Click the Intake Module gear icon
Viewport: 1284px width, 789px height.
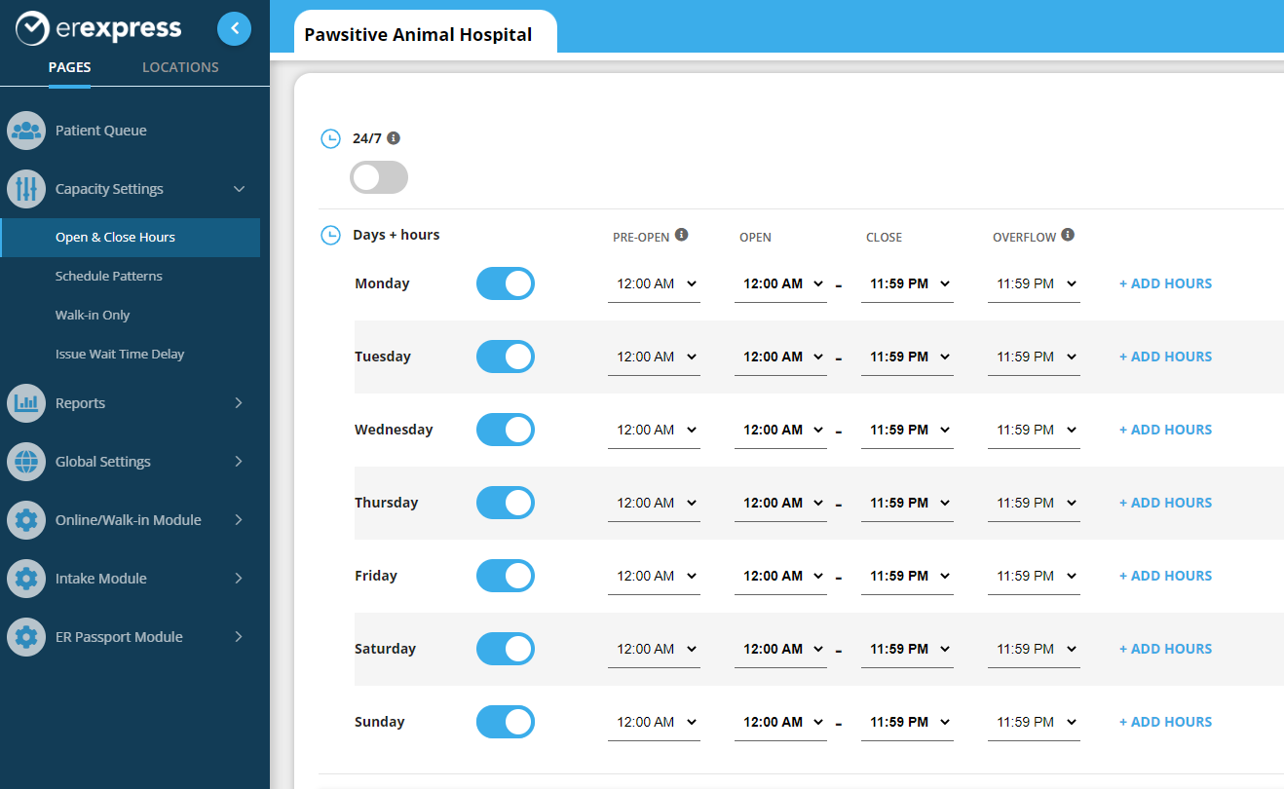26,579
